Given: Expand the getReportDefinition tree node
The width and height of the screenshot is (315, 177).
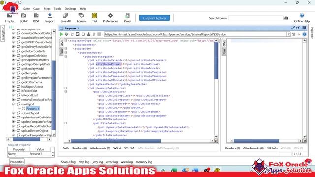Looking at the screenshot, I should 13,56.
